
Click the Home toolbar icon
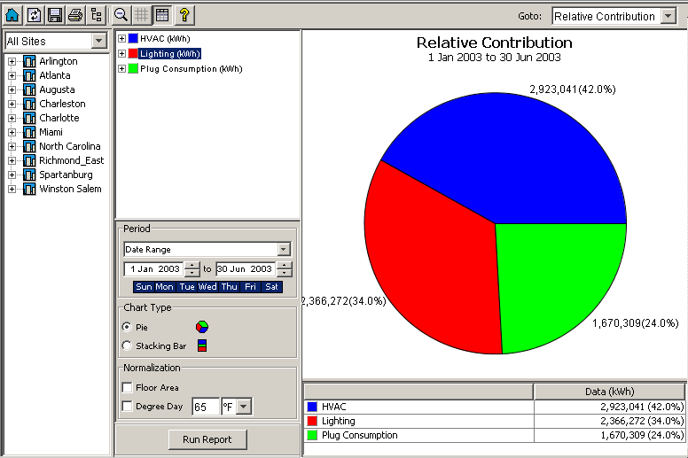12,15
